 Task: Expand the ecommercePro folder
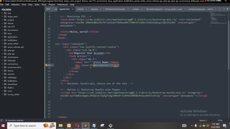coord(2,67)
